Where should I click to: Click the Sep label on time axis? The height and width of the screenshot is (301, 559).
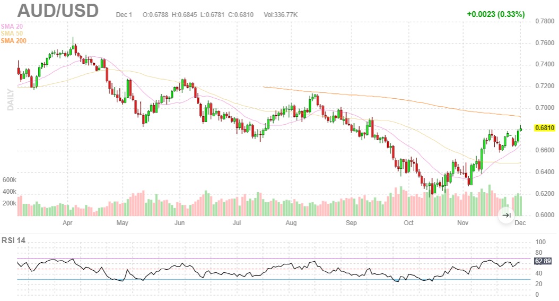pos(351,223)
